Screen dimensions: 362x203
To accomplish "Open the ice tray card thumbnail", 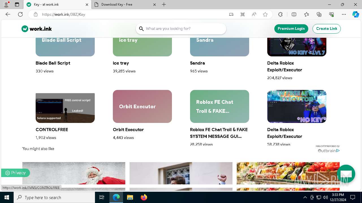I will tap(142, 47).
